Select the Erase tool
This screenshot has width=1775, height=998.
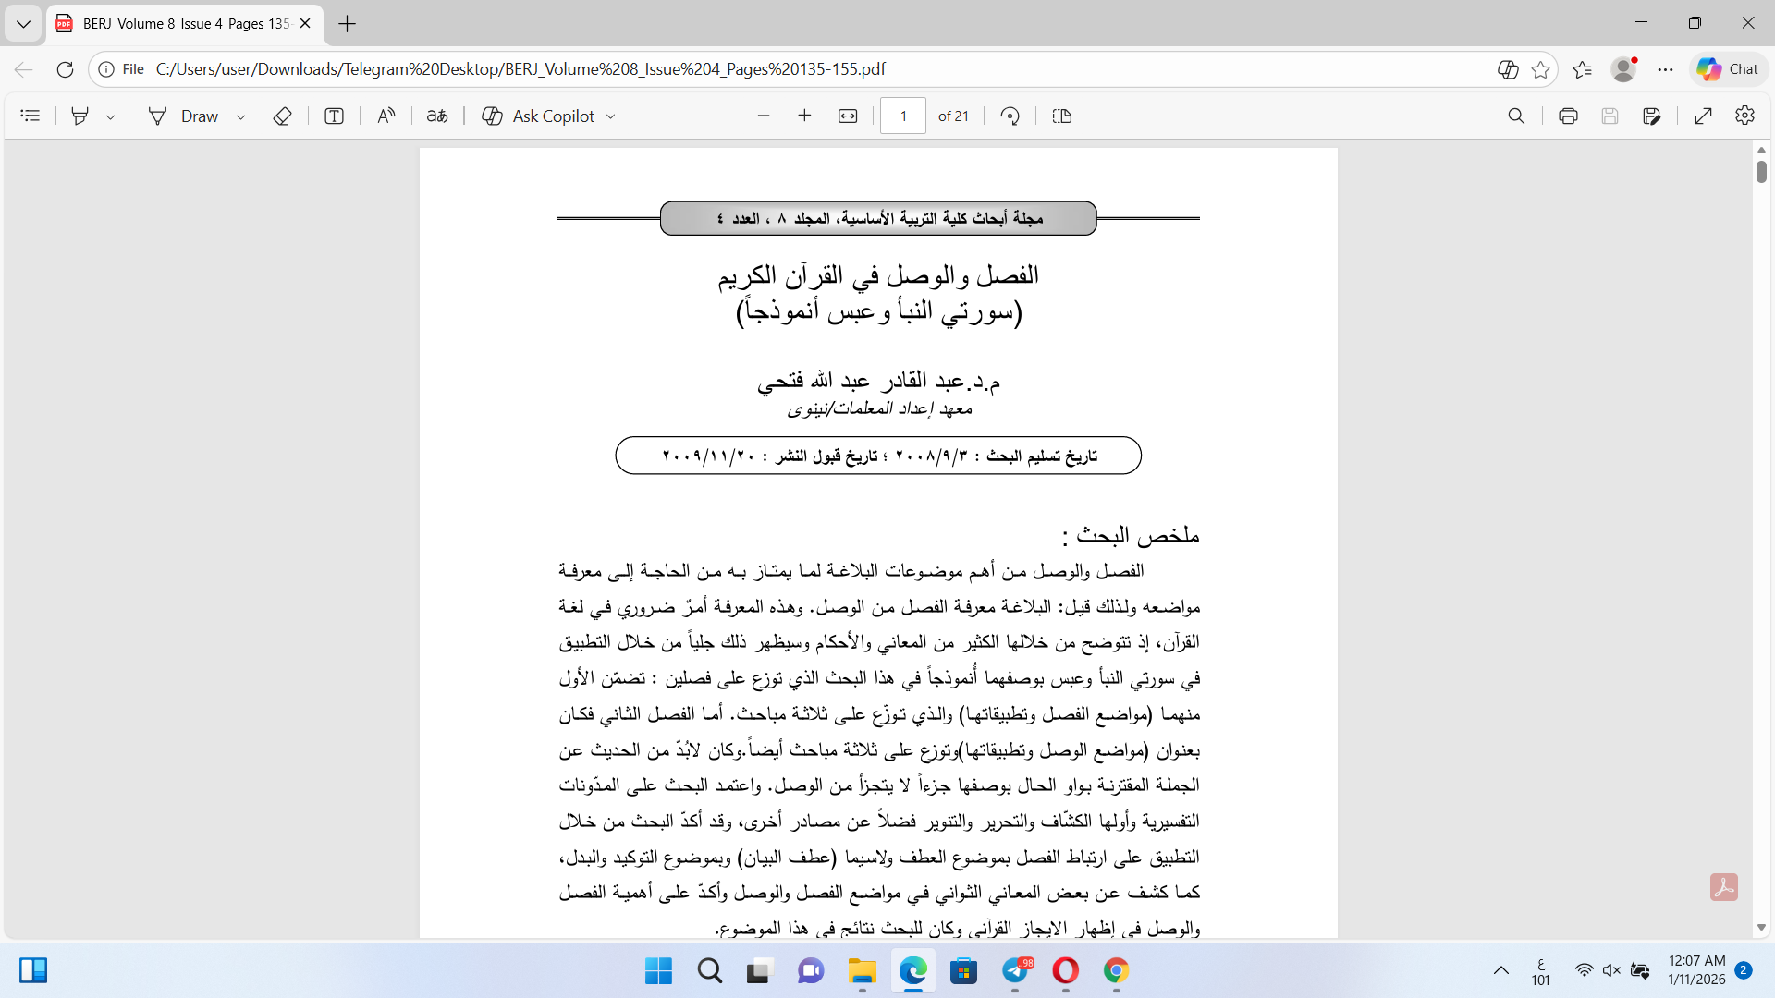pyautogui.click(x=283, y=116)
